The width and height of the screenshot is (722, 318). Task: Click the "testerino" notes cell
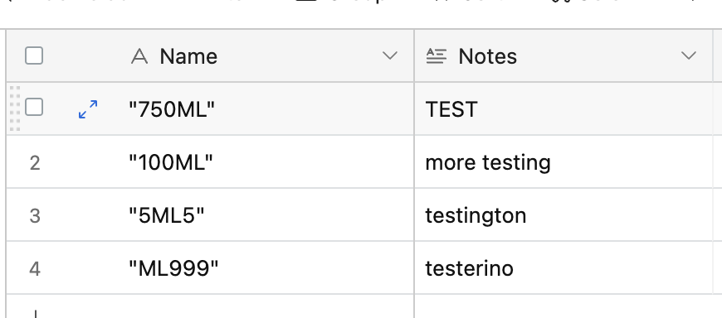coord(563,267)
